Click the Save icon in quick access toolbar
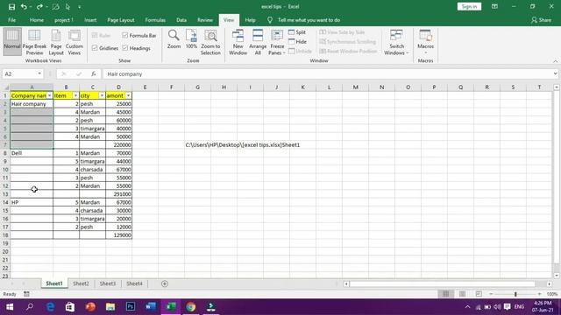The height and width of the screenshot is (315, 561). (x=11, y=7)
